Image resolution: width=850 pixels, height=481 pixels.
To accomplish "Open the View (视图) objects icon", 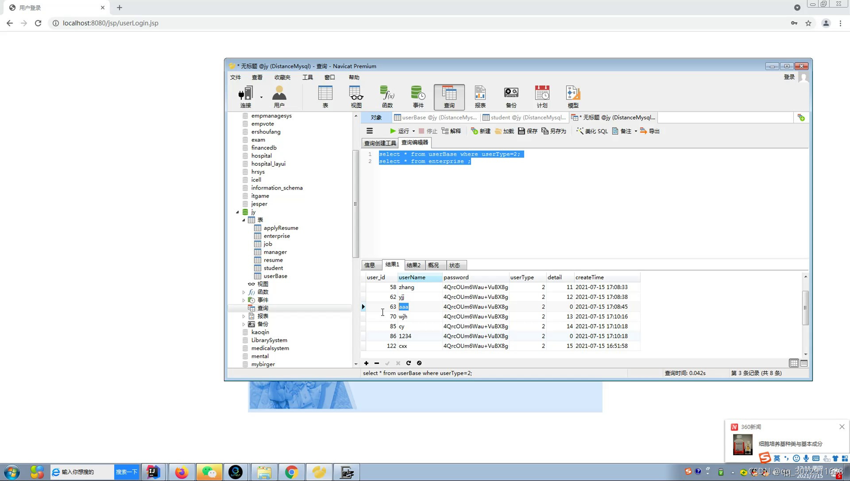I will (x=356, y=97).
